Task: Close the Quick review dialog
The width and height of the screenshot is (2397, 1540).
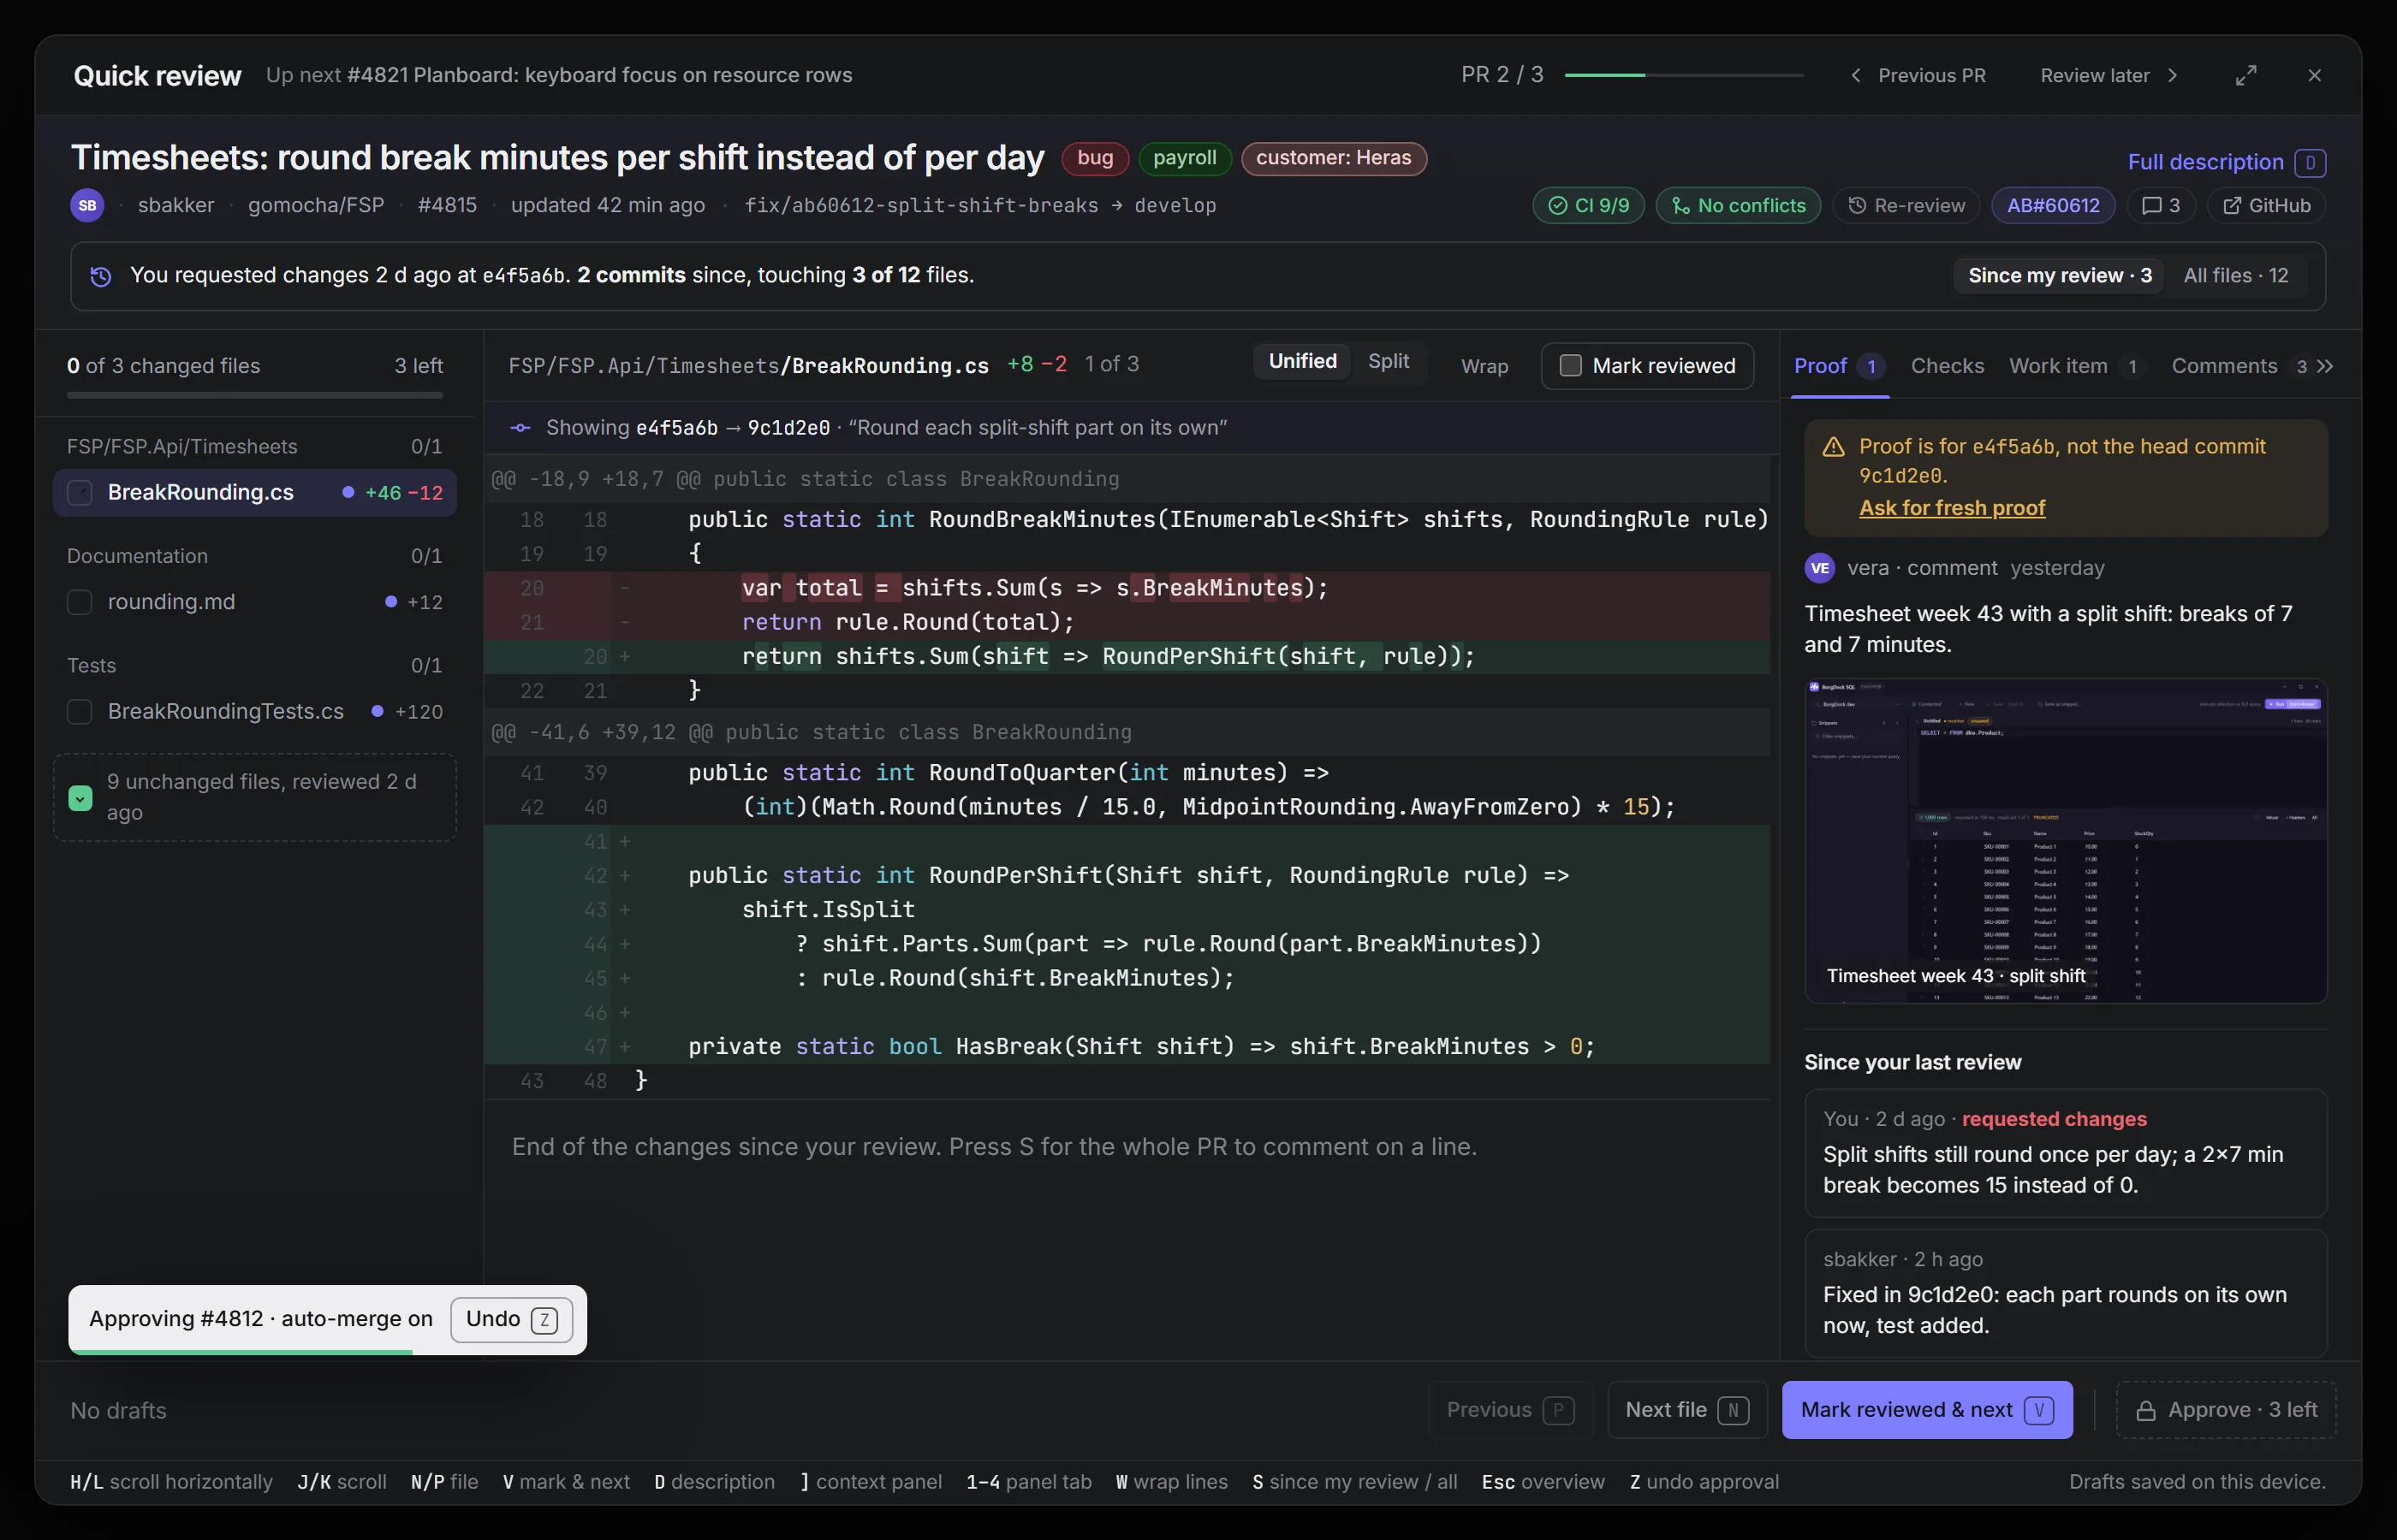Action: pyautogui.click(x=2314, y=75)
